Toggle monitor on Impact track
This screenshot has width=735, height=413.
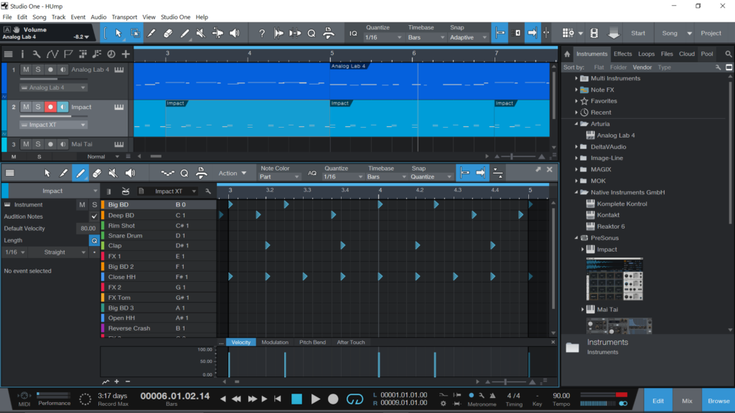pyautogui.click(x=62, y=107)
